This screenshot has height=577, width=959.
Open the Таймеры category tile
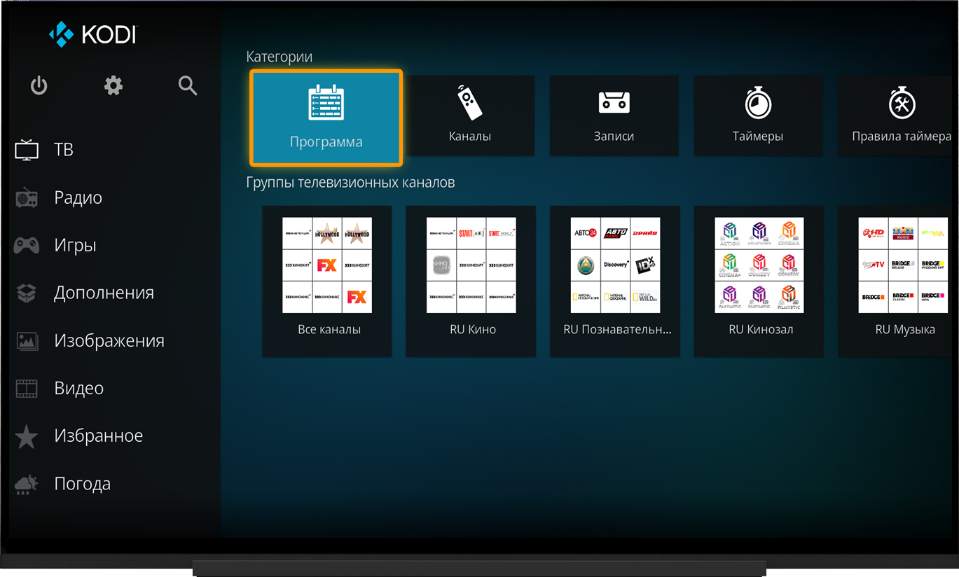[x=758, y=116]
